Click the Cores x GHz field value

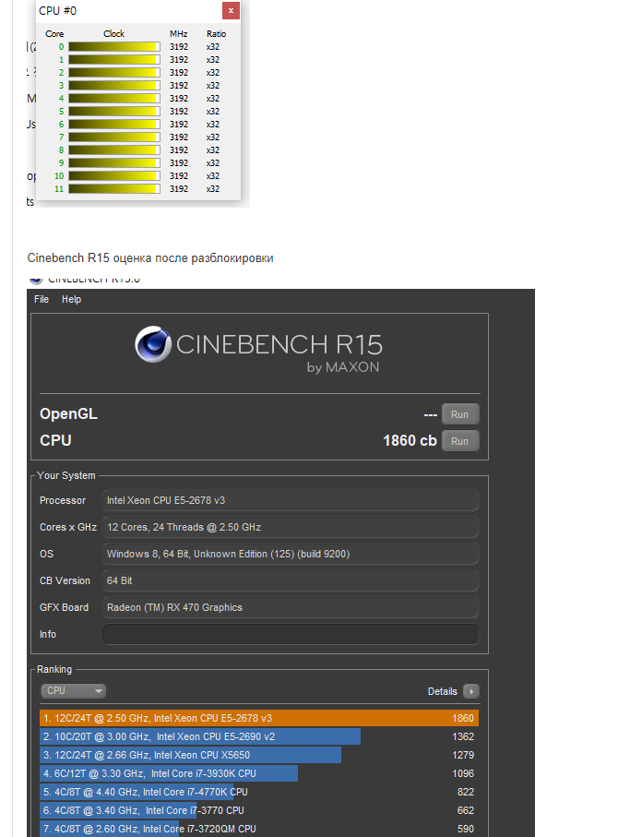[x=291, y=527]
